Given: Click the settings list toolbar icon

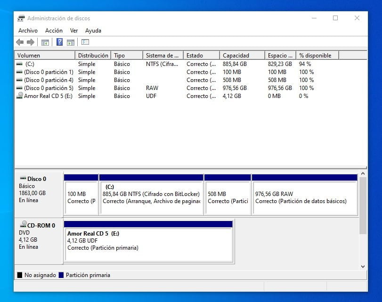Looking at the screenshot, I should pos(85,42).
